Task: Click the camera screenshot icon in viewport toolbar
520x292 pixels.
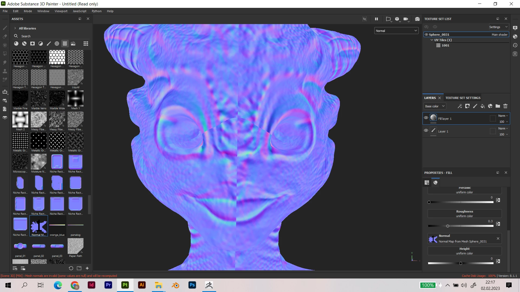Action: (417, 19)
